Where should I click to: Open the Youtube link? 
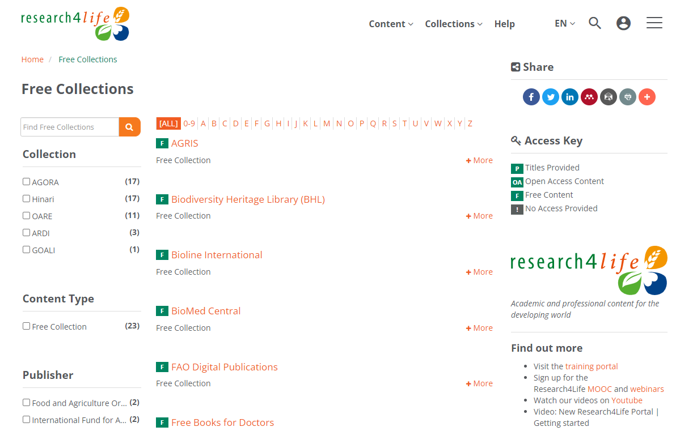[627, 400]
